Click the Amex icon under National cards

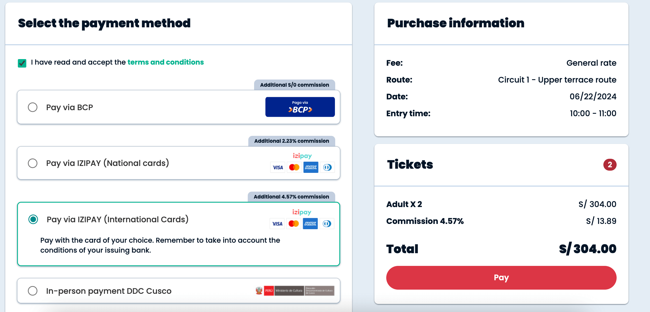[x=311, y=167]
